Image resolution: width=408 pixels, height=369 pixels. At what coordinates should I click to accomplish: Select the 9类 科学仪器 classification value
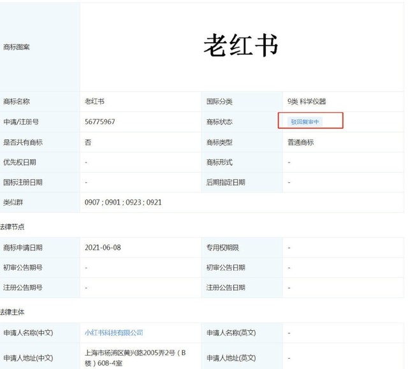307,101
